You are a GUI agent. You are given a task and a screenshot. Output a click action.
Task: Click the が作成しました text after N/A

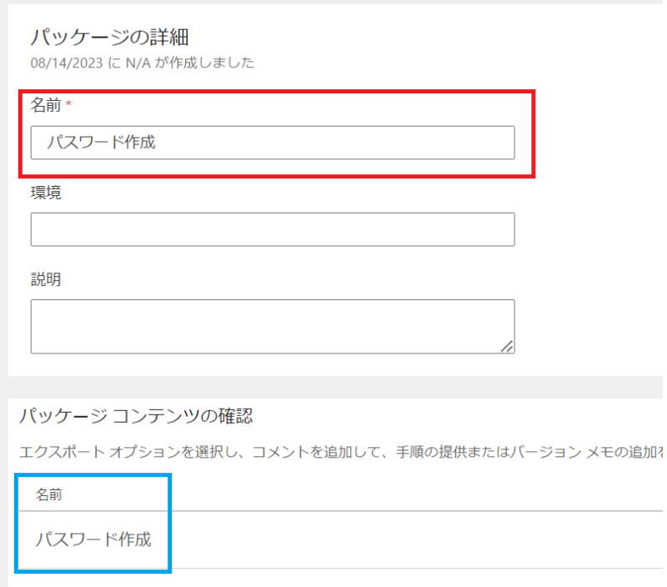(x=205, y=63)
